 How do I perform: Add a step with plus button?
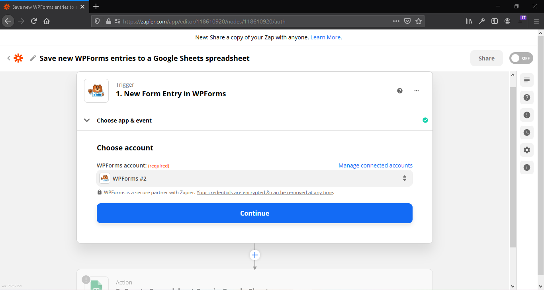pyautogui.click(x=255, y=255)
